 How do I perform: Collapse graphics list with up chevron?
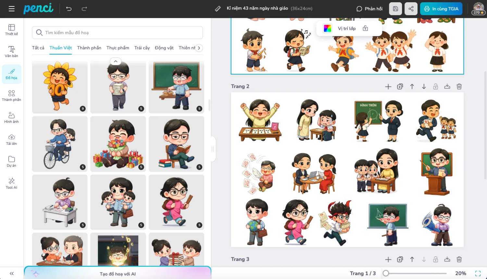[116, 61]
